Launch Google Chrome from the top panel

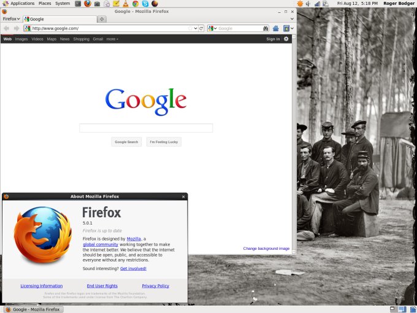tap(136, 4)
